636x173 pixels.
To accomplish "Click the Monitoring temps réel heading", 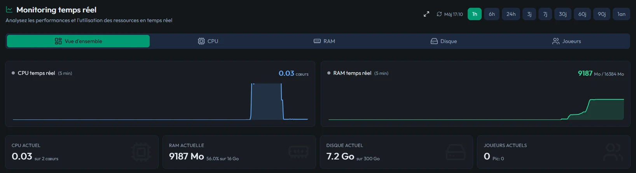I will point(56,10).
